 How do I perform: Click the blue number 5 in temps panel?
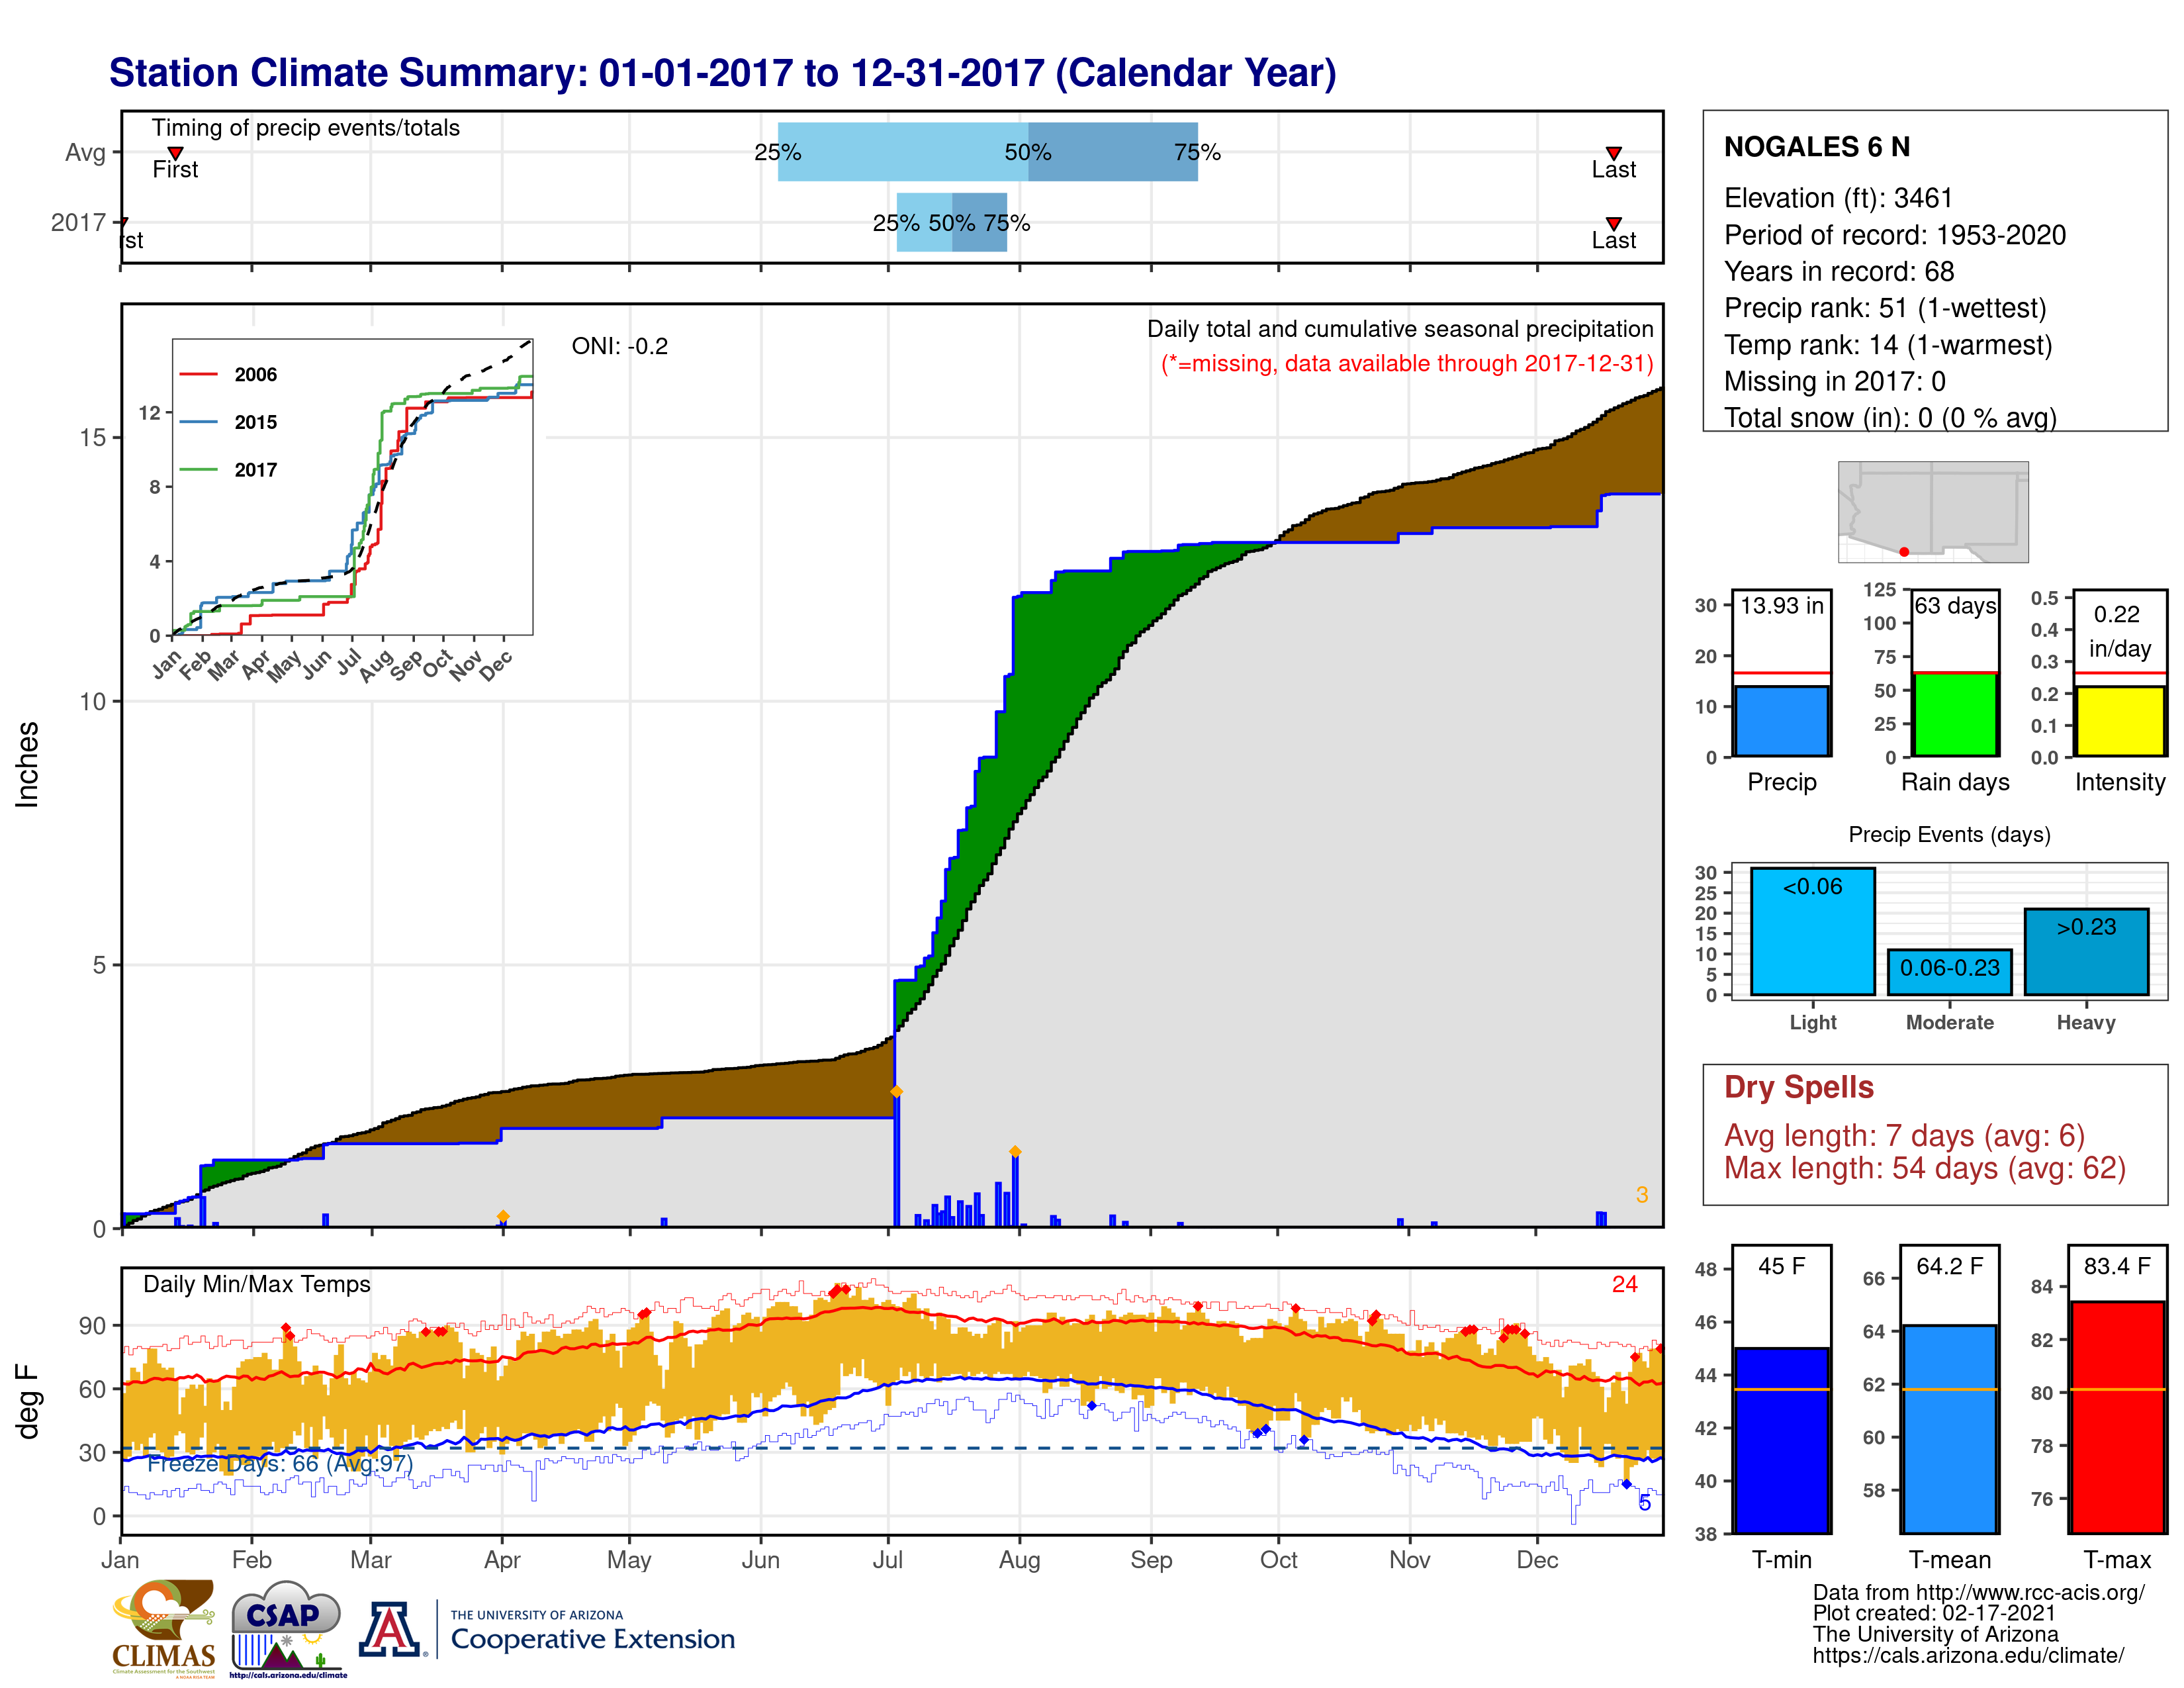click(1644, 1502)
